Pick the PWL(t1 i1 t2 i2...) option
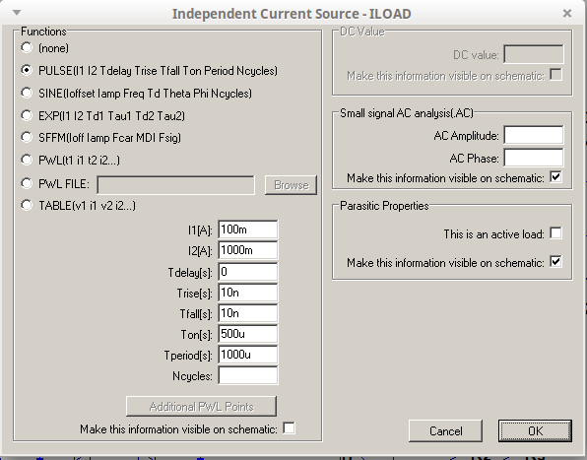Screen dimensions: 587x460 pos(27,160)
